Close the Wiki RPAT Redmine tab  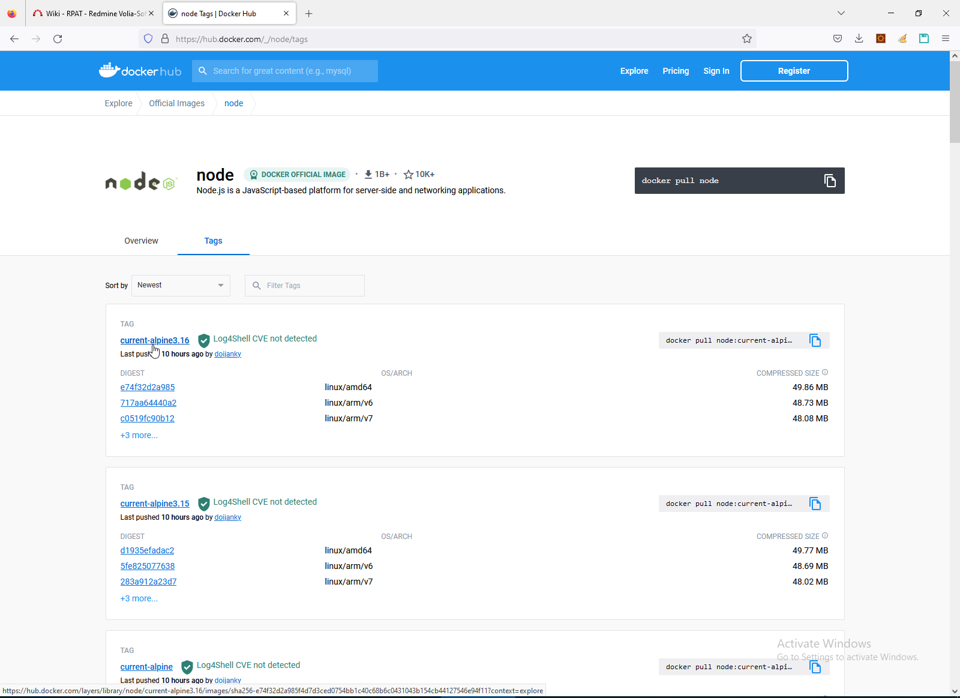(151, 13)
